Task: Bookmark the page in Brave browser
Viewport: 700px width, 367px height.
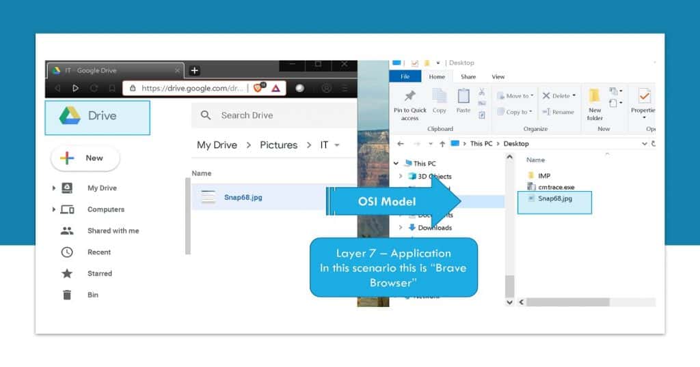Action: [x=112, y=88]
